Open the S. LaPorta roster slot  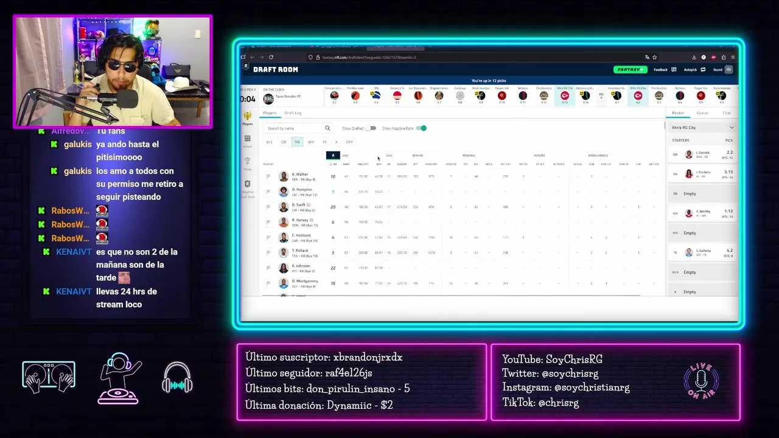tap(702, 252)
